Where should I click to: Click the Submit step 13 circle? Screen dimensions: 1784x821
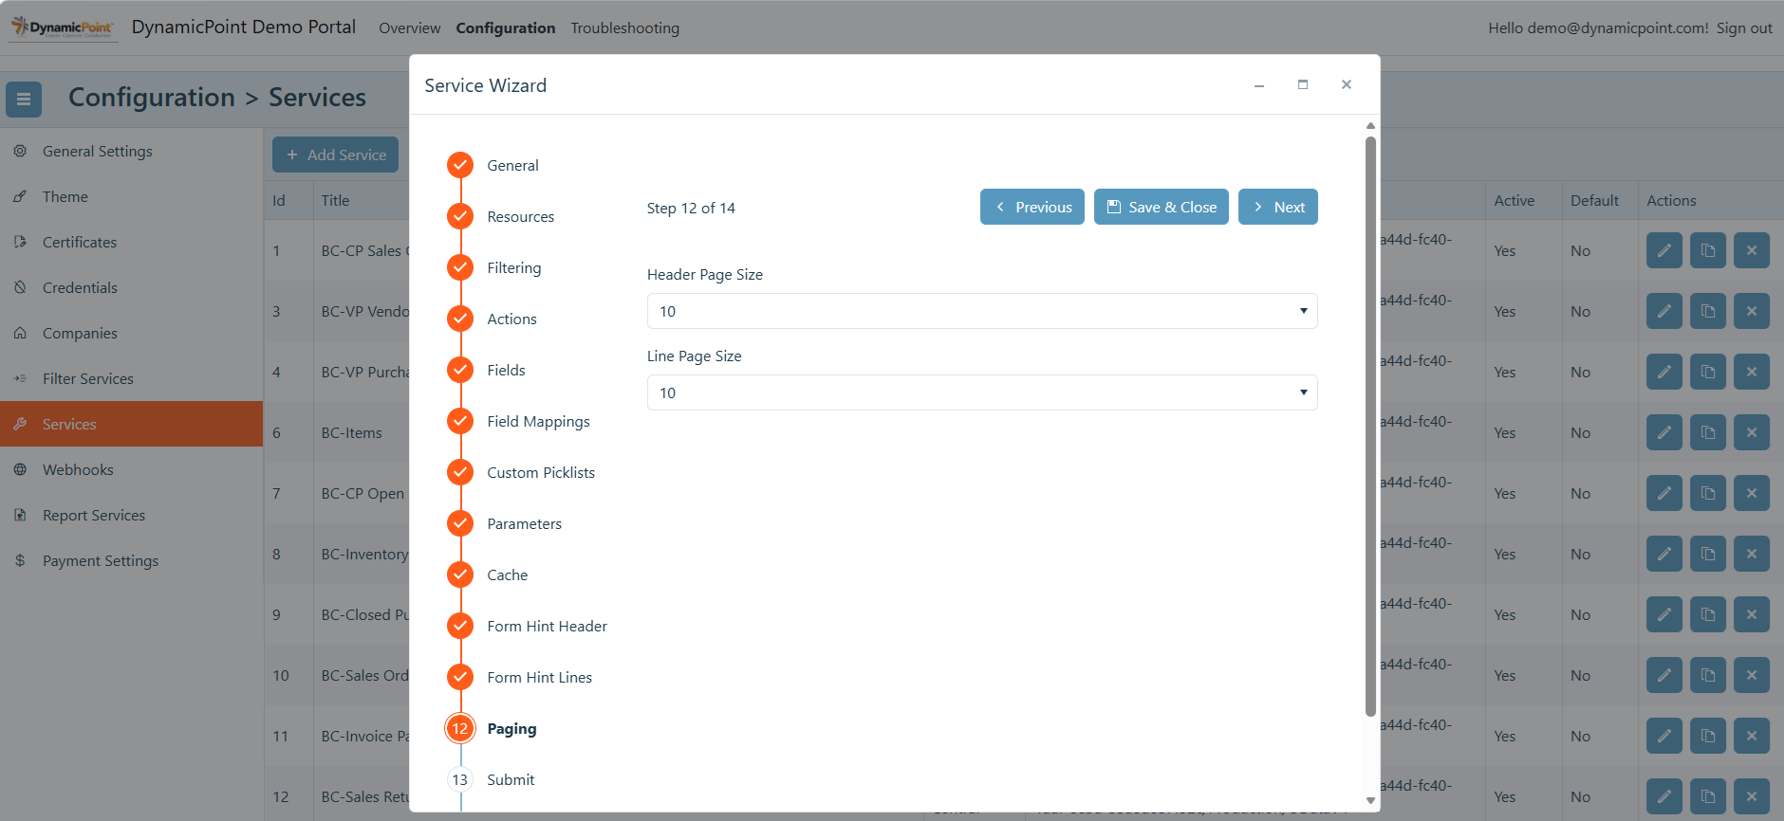(460, 779)
